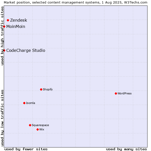The height and width of the screenshot is (151, 151).
Task: Select the MoinMoin label text
Action: 16,26
